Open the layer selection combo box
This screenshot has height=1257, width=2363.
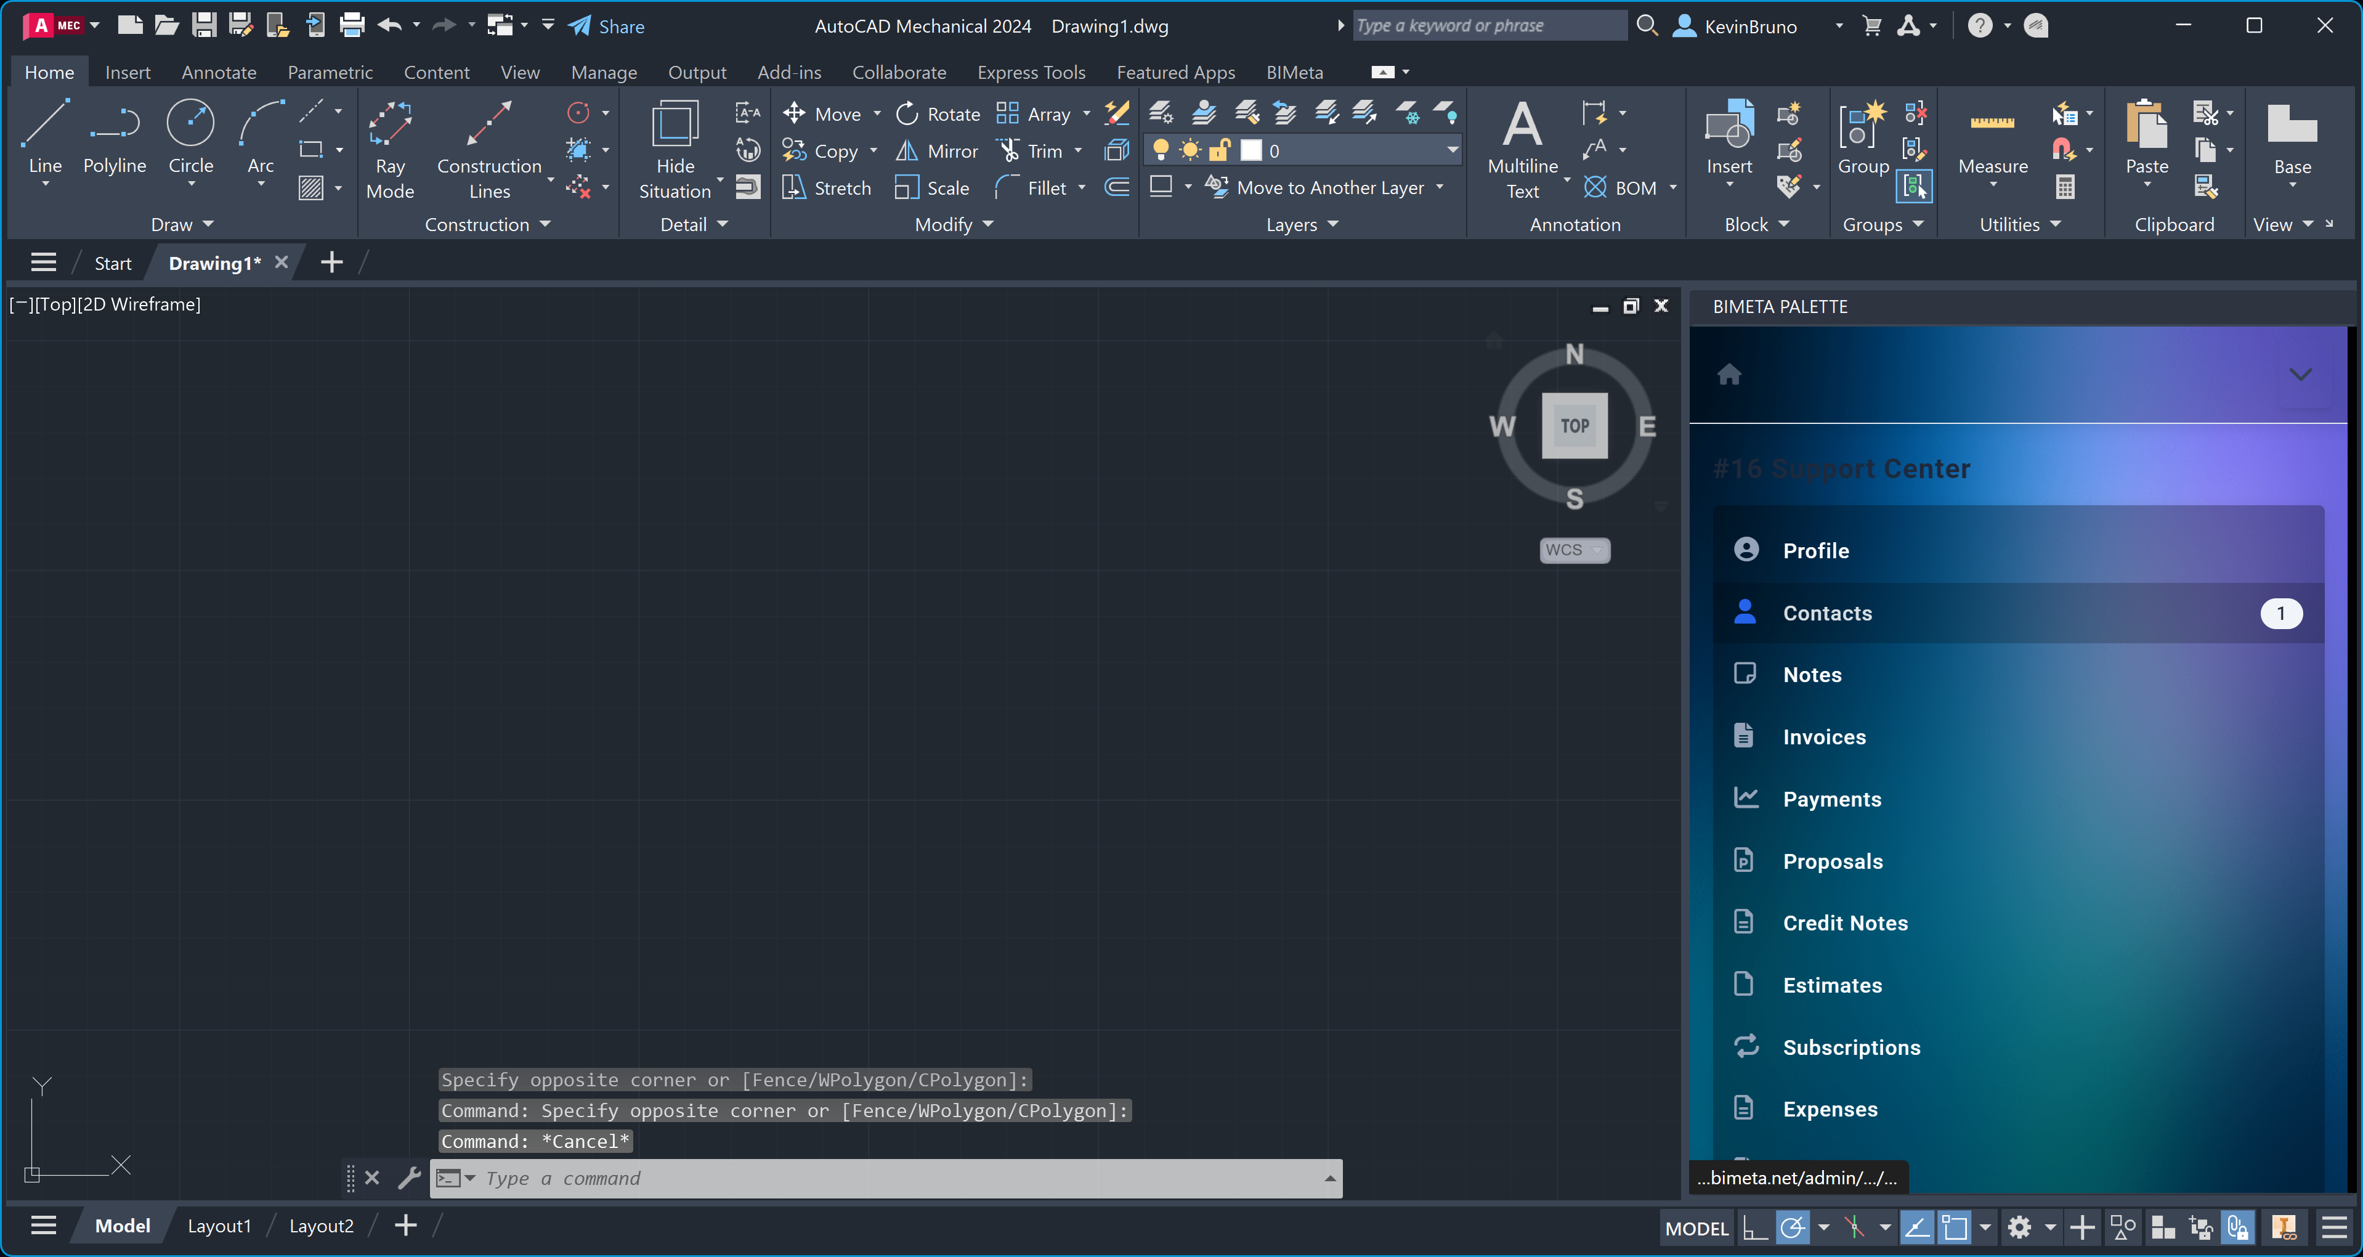[x=1303, y=150]
